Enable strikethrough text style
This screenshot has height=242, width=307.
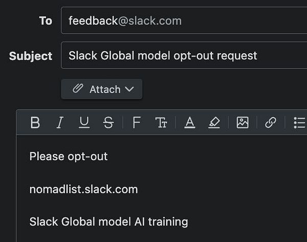pyautogui.click(x=108, y=123)
